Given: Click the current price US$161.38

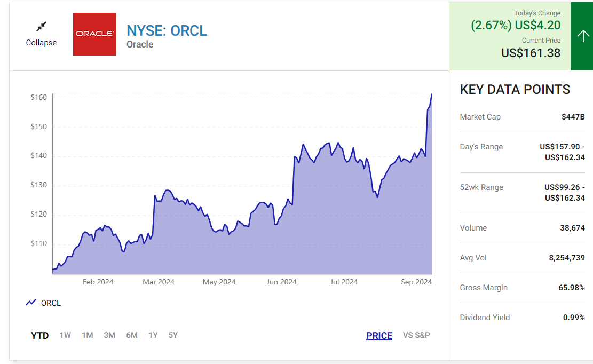Looking at the screenshot, I should coord(531,53).
